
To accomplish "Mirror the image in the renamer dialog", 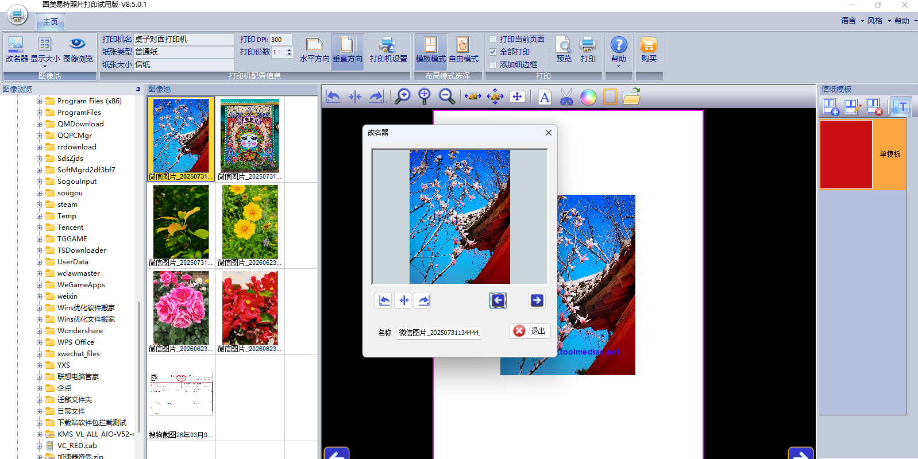I will 403,300.
